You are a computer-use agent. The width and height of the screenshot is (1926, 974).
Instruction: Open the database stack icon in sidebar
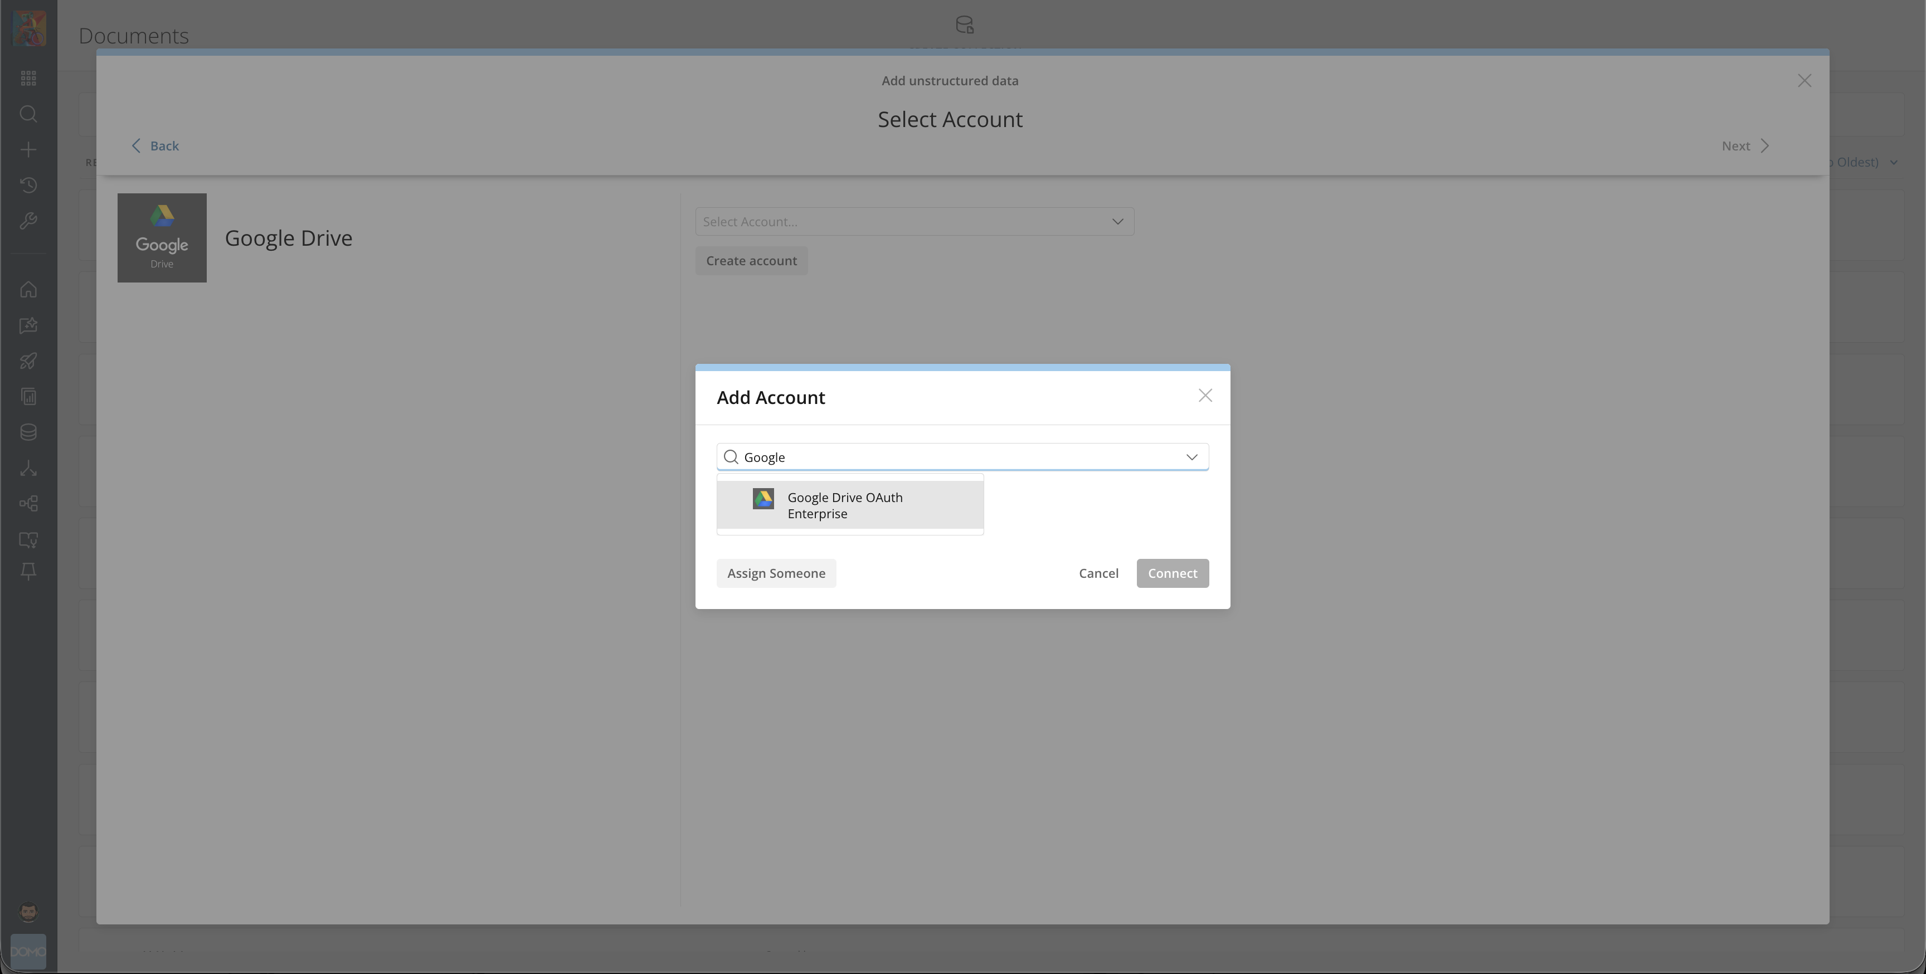28,432
